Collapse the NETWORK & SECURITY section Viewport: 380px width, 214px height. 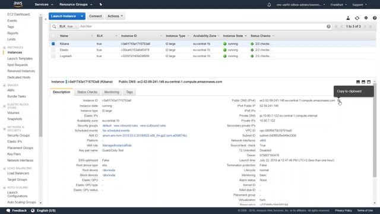(x=4, y=129)
